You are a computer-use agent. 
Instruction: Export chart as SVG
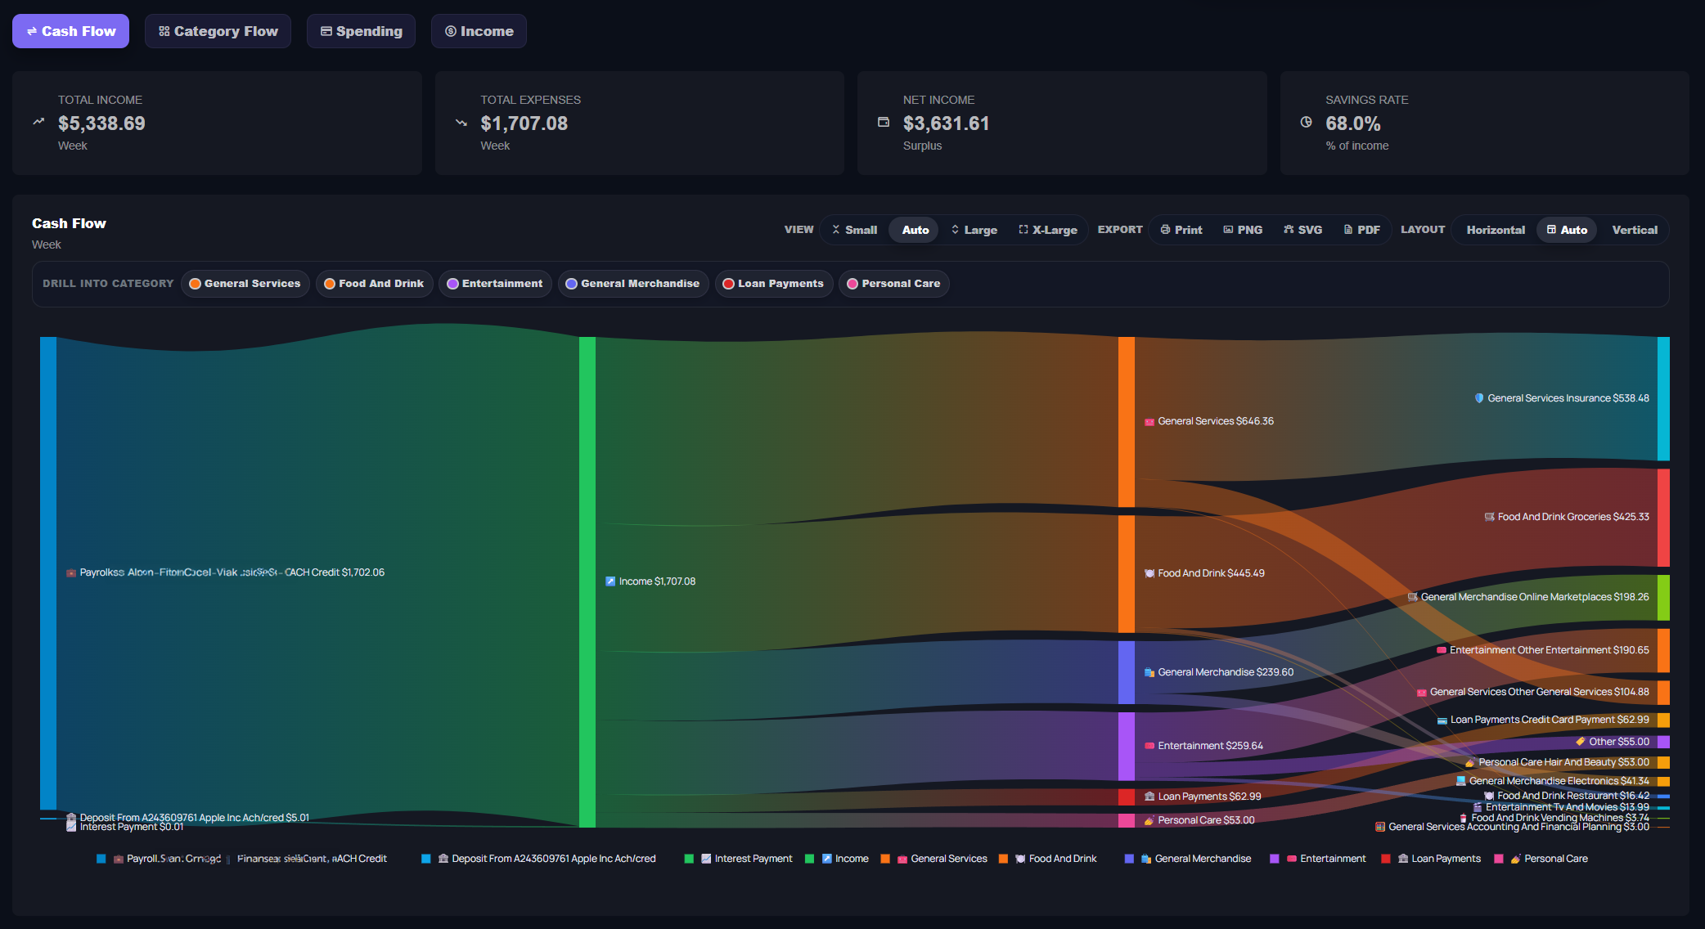pyautogui.click(x=1302, y=230)
